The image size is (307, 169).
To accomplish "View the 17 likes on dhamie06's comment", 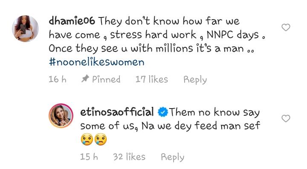I will 152,79.
